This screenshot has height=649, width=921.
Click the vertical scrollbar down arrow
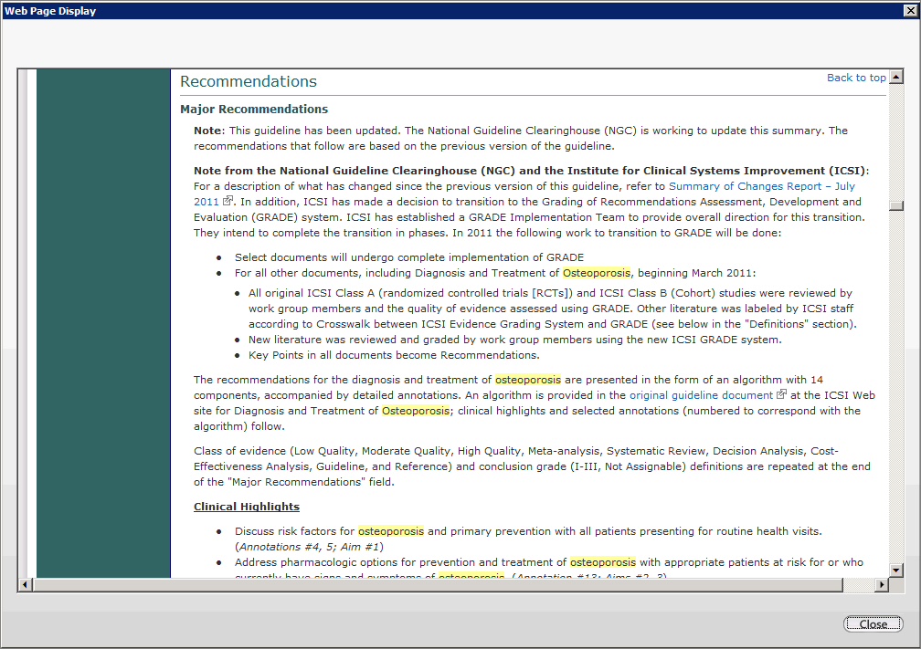[x=895, y=570]
